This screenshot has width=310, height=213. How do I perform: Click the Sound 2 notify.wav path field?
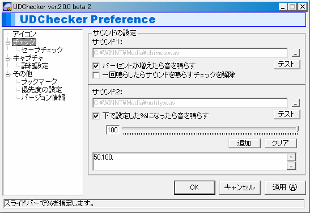pos(190,103)
